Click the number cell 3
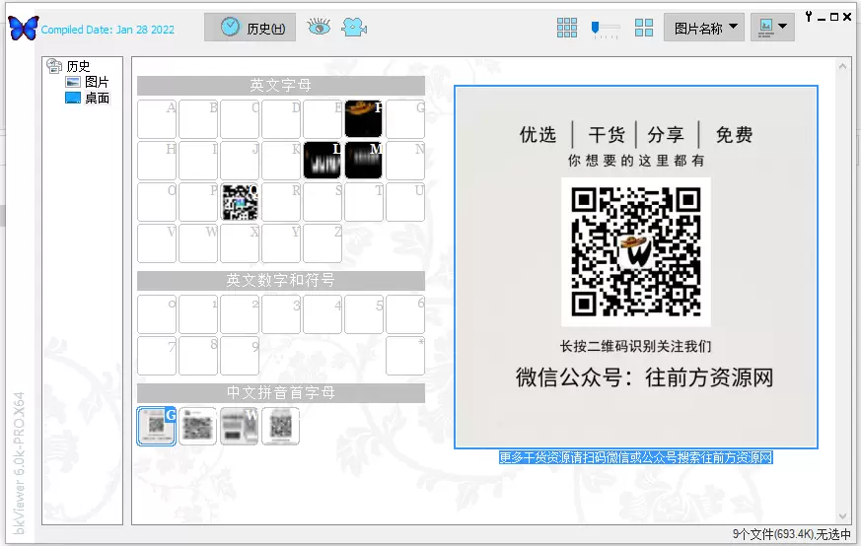Screen dimensions: 861x546 click(281, 313)
